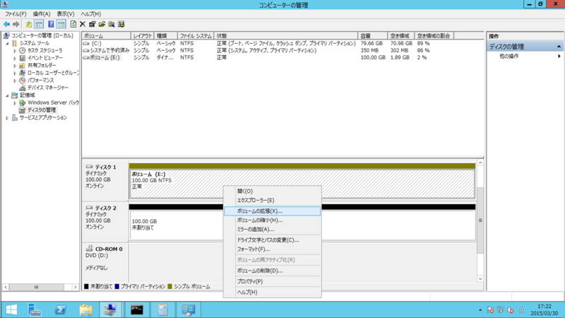This screenshot has width=565, height=318.
Task: Collapse the 記憶域 tree node
Action: click(x=7, y=95)
